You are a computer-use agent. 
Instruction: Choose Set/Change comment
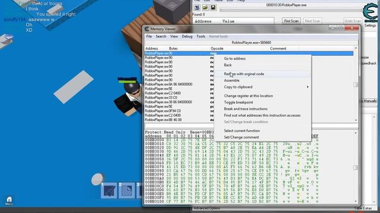point(242,137)
